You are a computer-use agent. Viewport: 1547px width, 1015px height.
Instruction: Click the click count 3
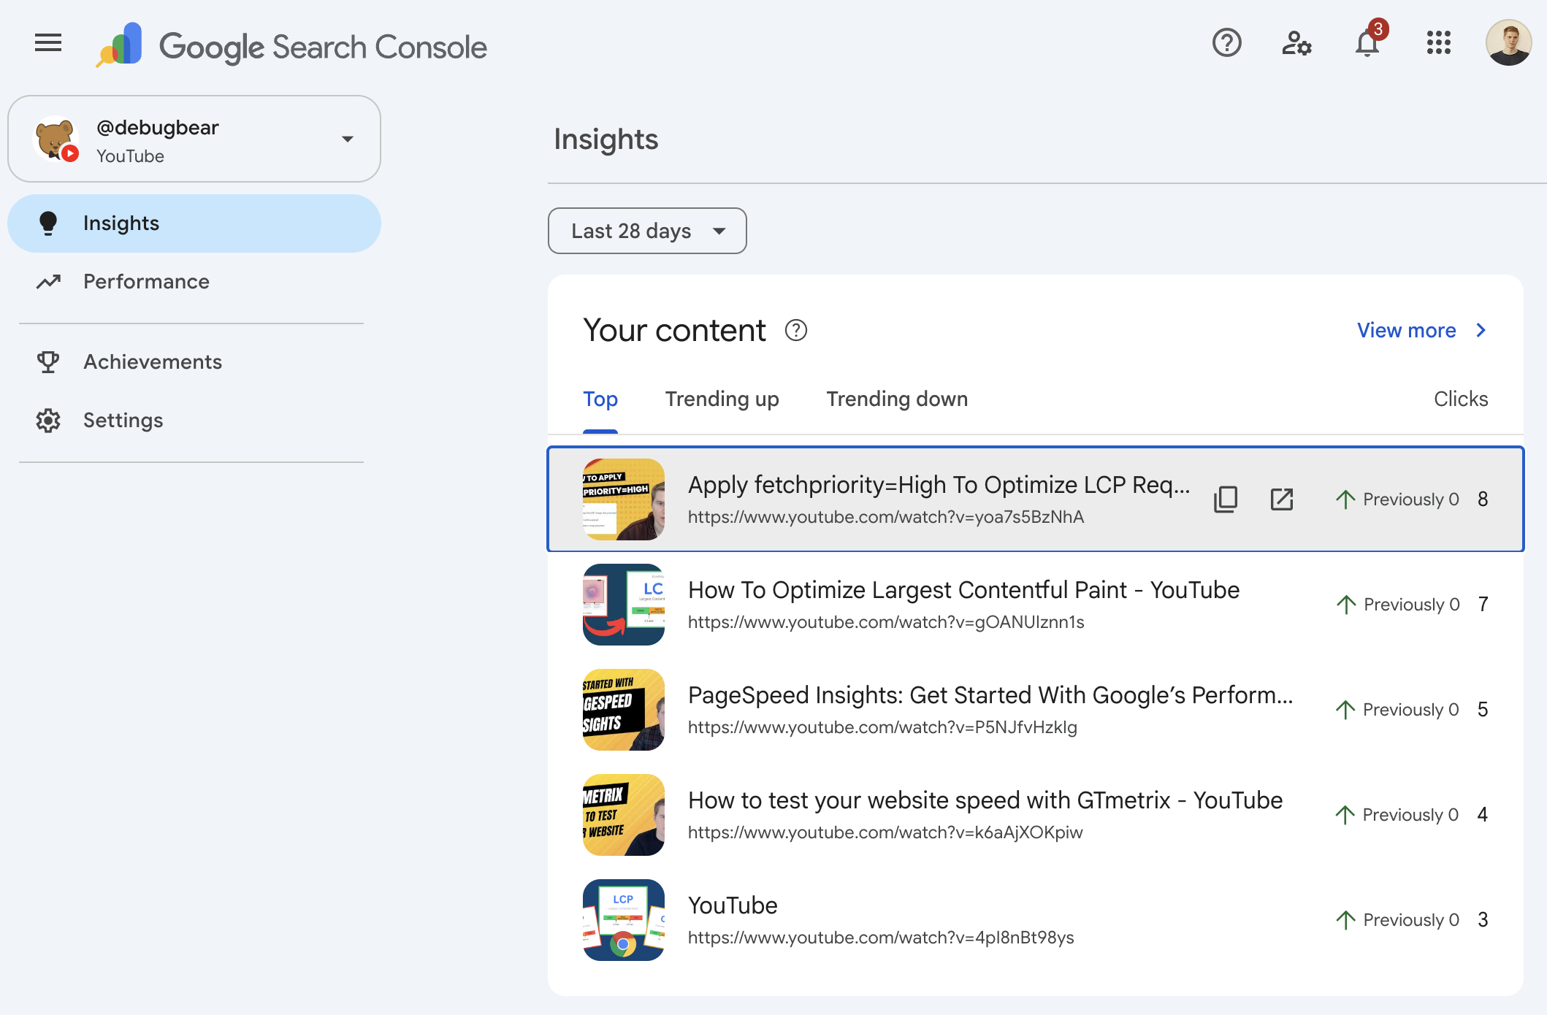(1483, 920)
